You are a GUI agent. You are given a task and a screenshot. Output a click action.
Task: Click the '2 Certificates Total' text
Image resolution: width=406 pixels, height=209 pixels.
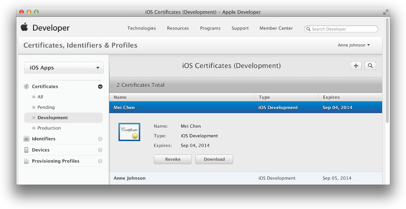tap(140, 85)
